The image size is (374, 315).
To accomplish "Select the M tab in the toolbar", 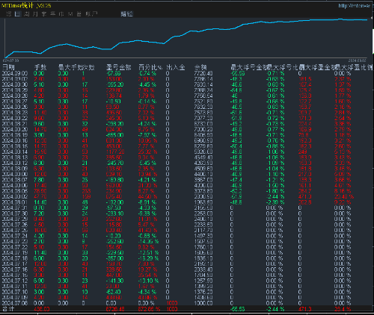I will coord(70,14).
